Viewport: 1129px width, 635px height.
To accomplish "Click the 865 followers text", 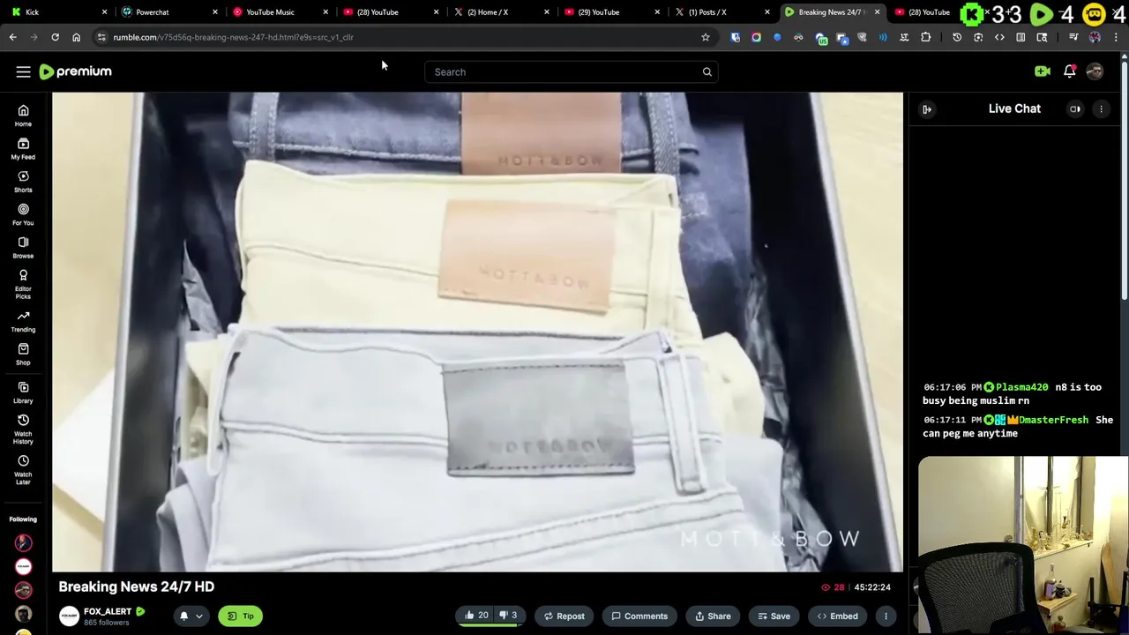I will pyautogui.click(x=106, y=623).
